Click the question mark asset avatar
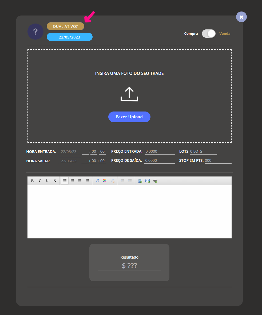The height and width of the screenshot is (315, 262). [35, 32]
